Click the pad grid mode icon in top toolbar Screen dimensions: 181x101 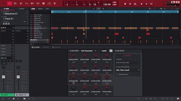21,3
